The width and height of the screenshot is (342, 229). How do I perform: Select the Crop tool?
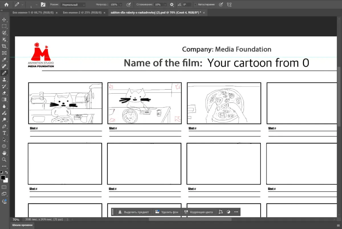click(x=4, y=46)
